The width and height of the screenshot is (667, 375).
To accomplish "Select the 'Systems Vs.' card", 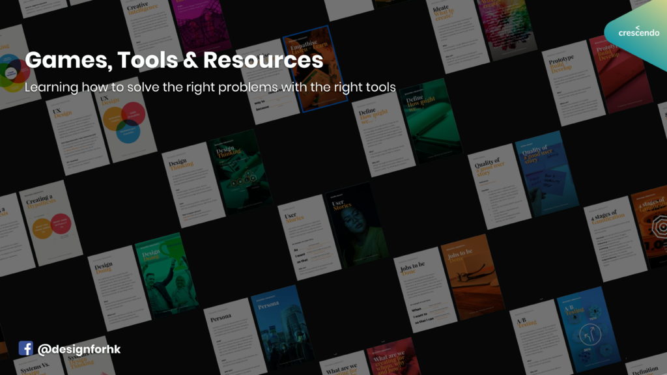I will point(38,366).
